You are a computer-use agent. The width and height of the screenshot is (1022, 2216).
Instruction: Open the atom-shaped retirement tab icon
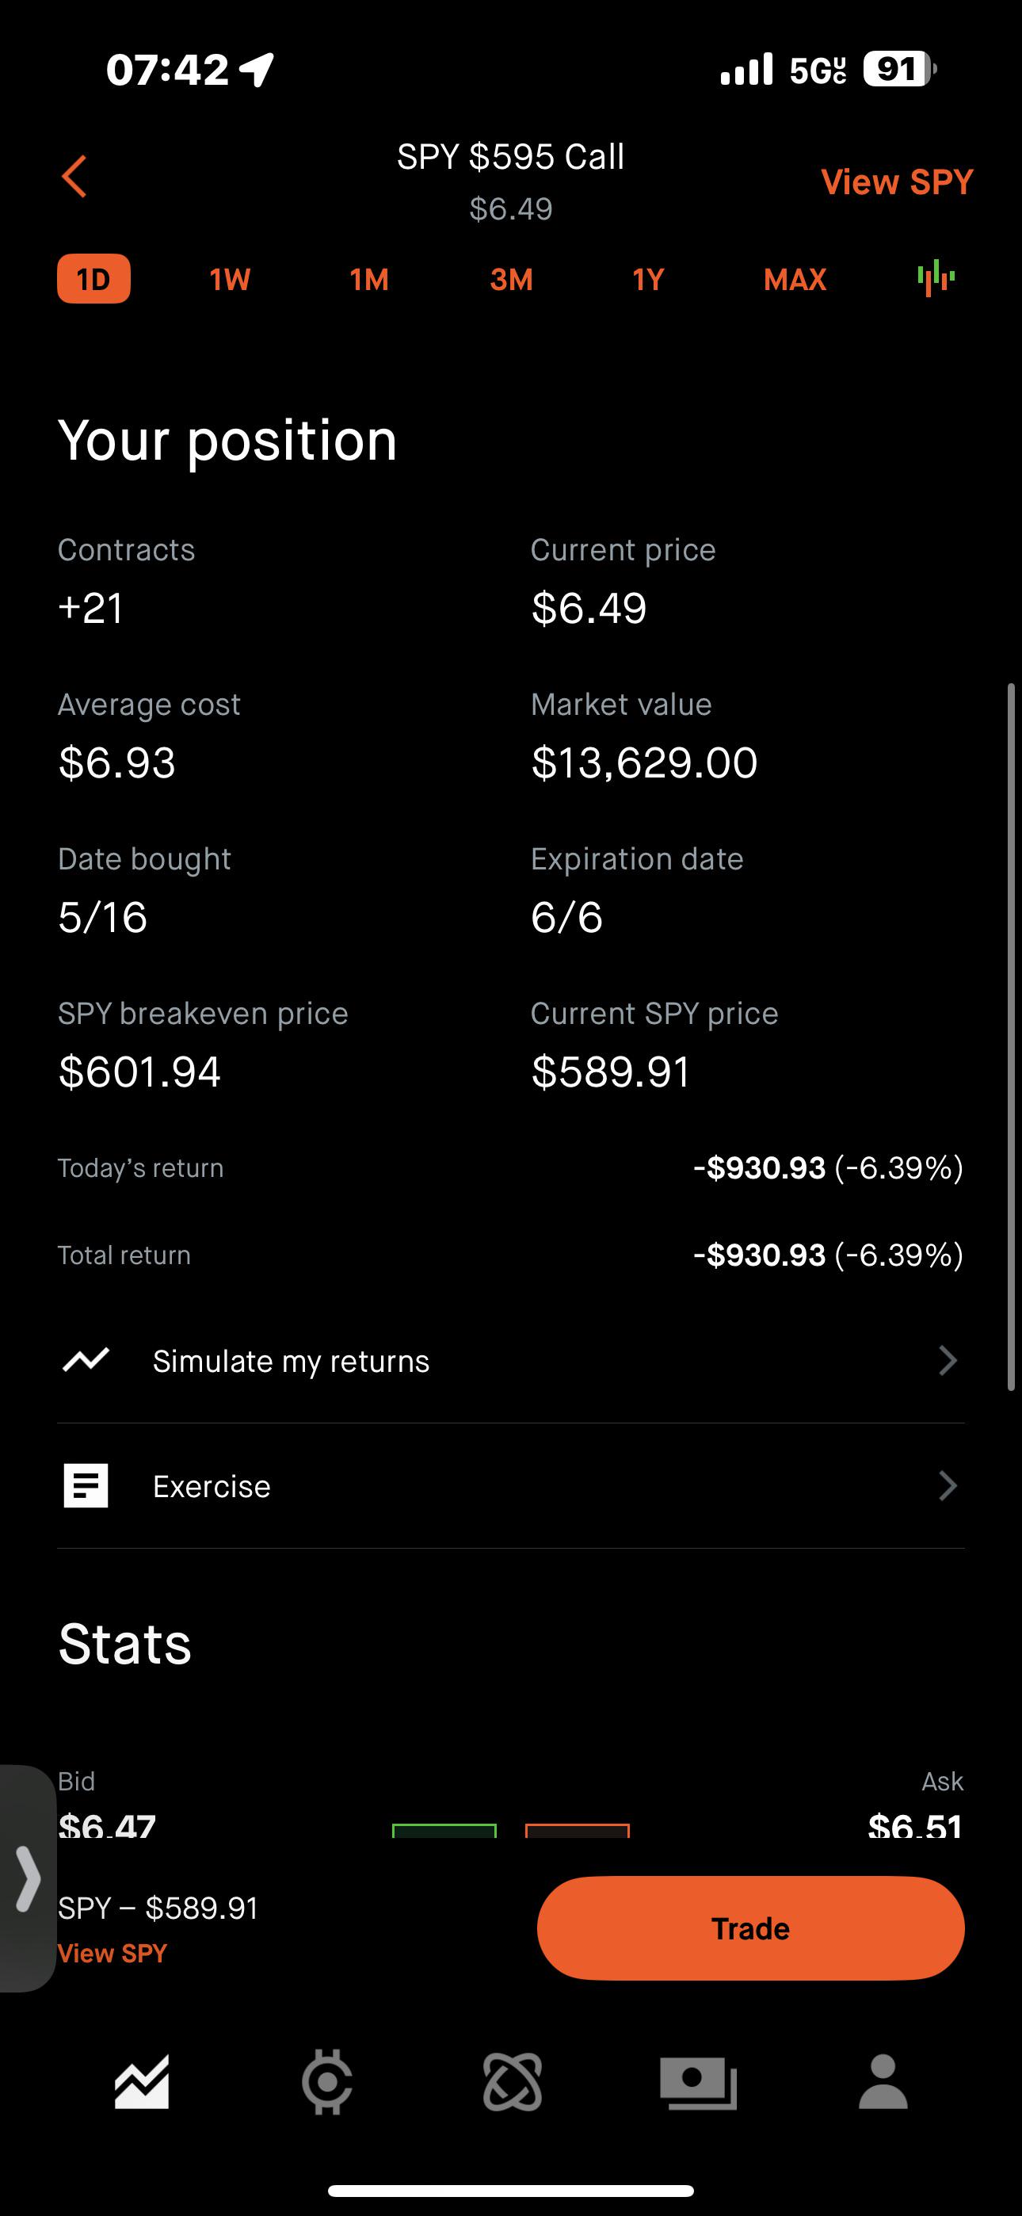click(x=513, y=2083)
